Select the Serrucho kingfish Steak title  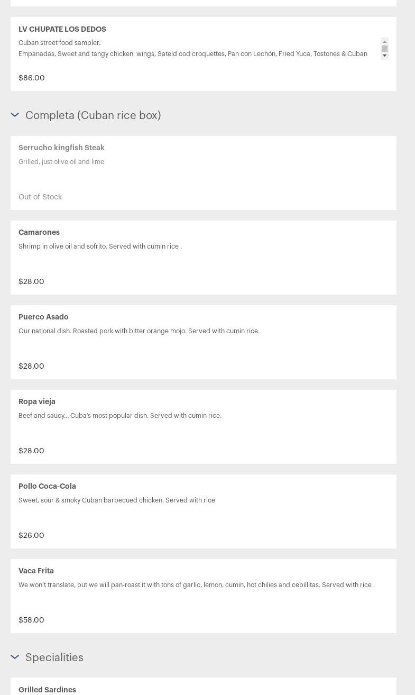tap(61, 148)
